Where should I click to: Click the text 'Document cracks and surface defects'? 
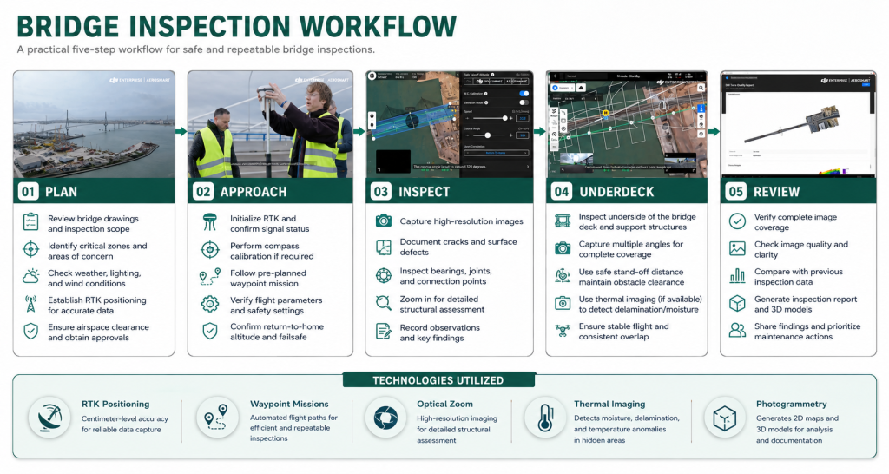click(458, 247)
